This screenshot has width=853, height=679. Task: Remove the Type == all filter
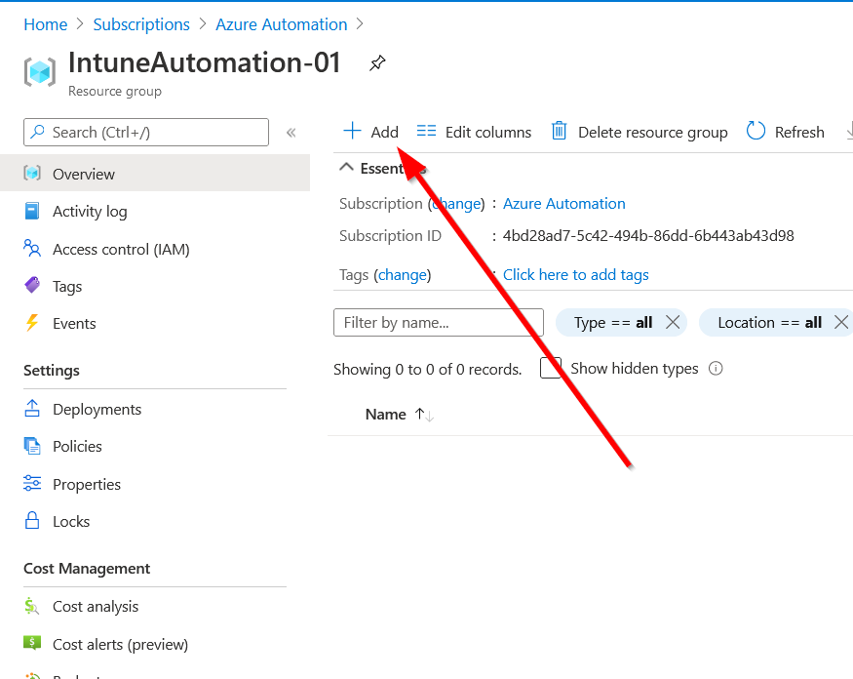click(673, 322)
